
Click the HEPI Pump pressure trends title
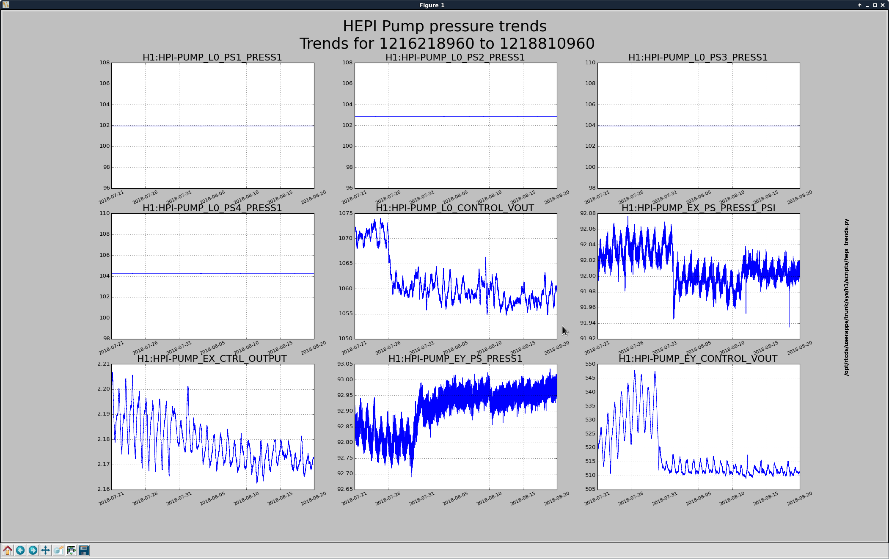[445, 26]
